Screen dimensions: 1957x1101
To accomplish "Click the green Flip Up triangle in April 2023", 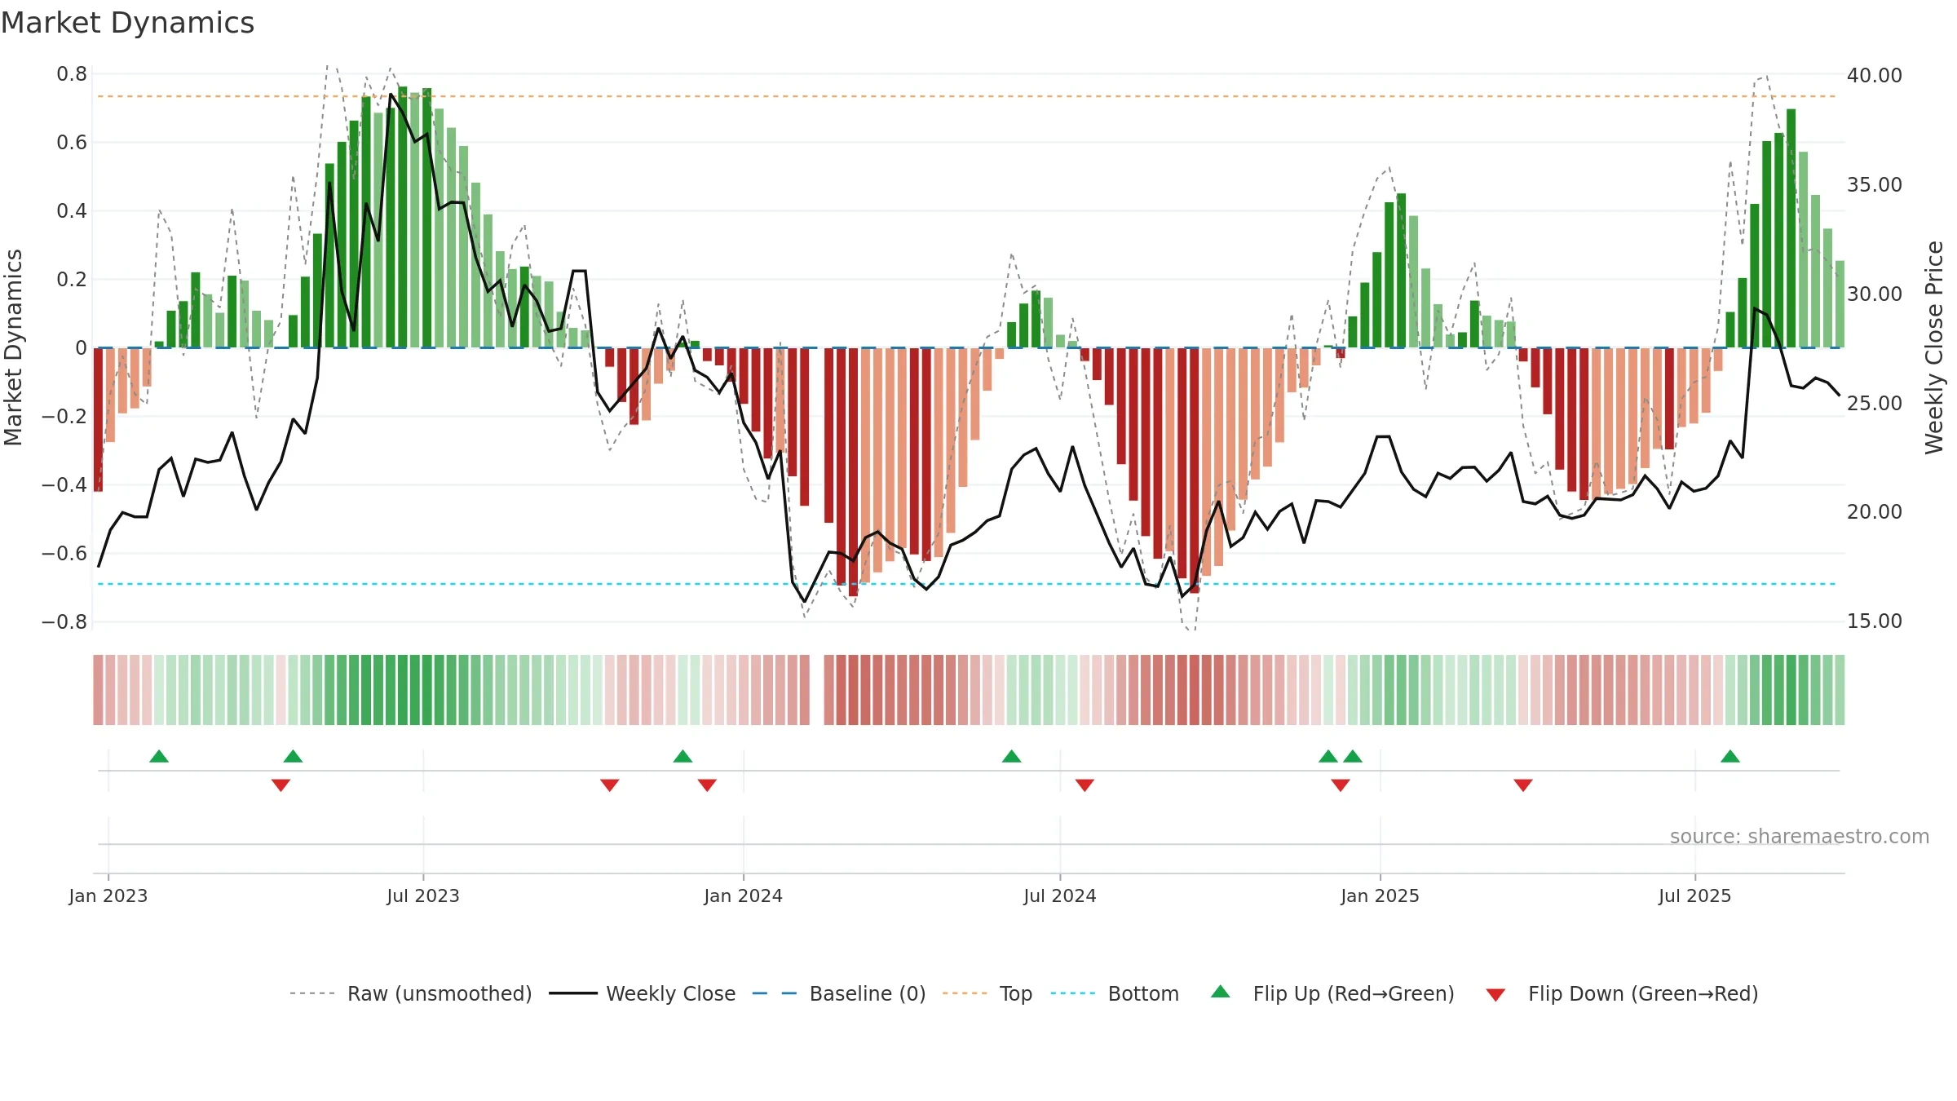I will tap(293, 757).
